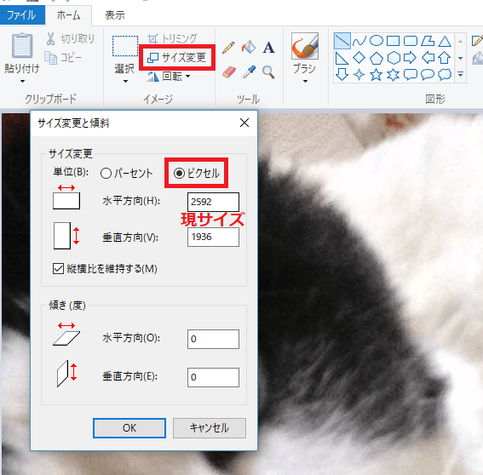Select the Pencil tool

228,48
